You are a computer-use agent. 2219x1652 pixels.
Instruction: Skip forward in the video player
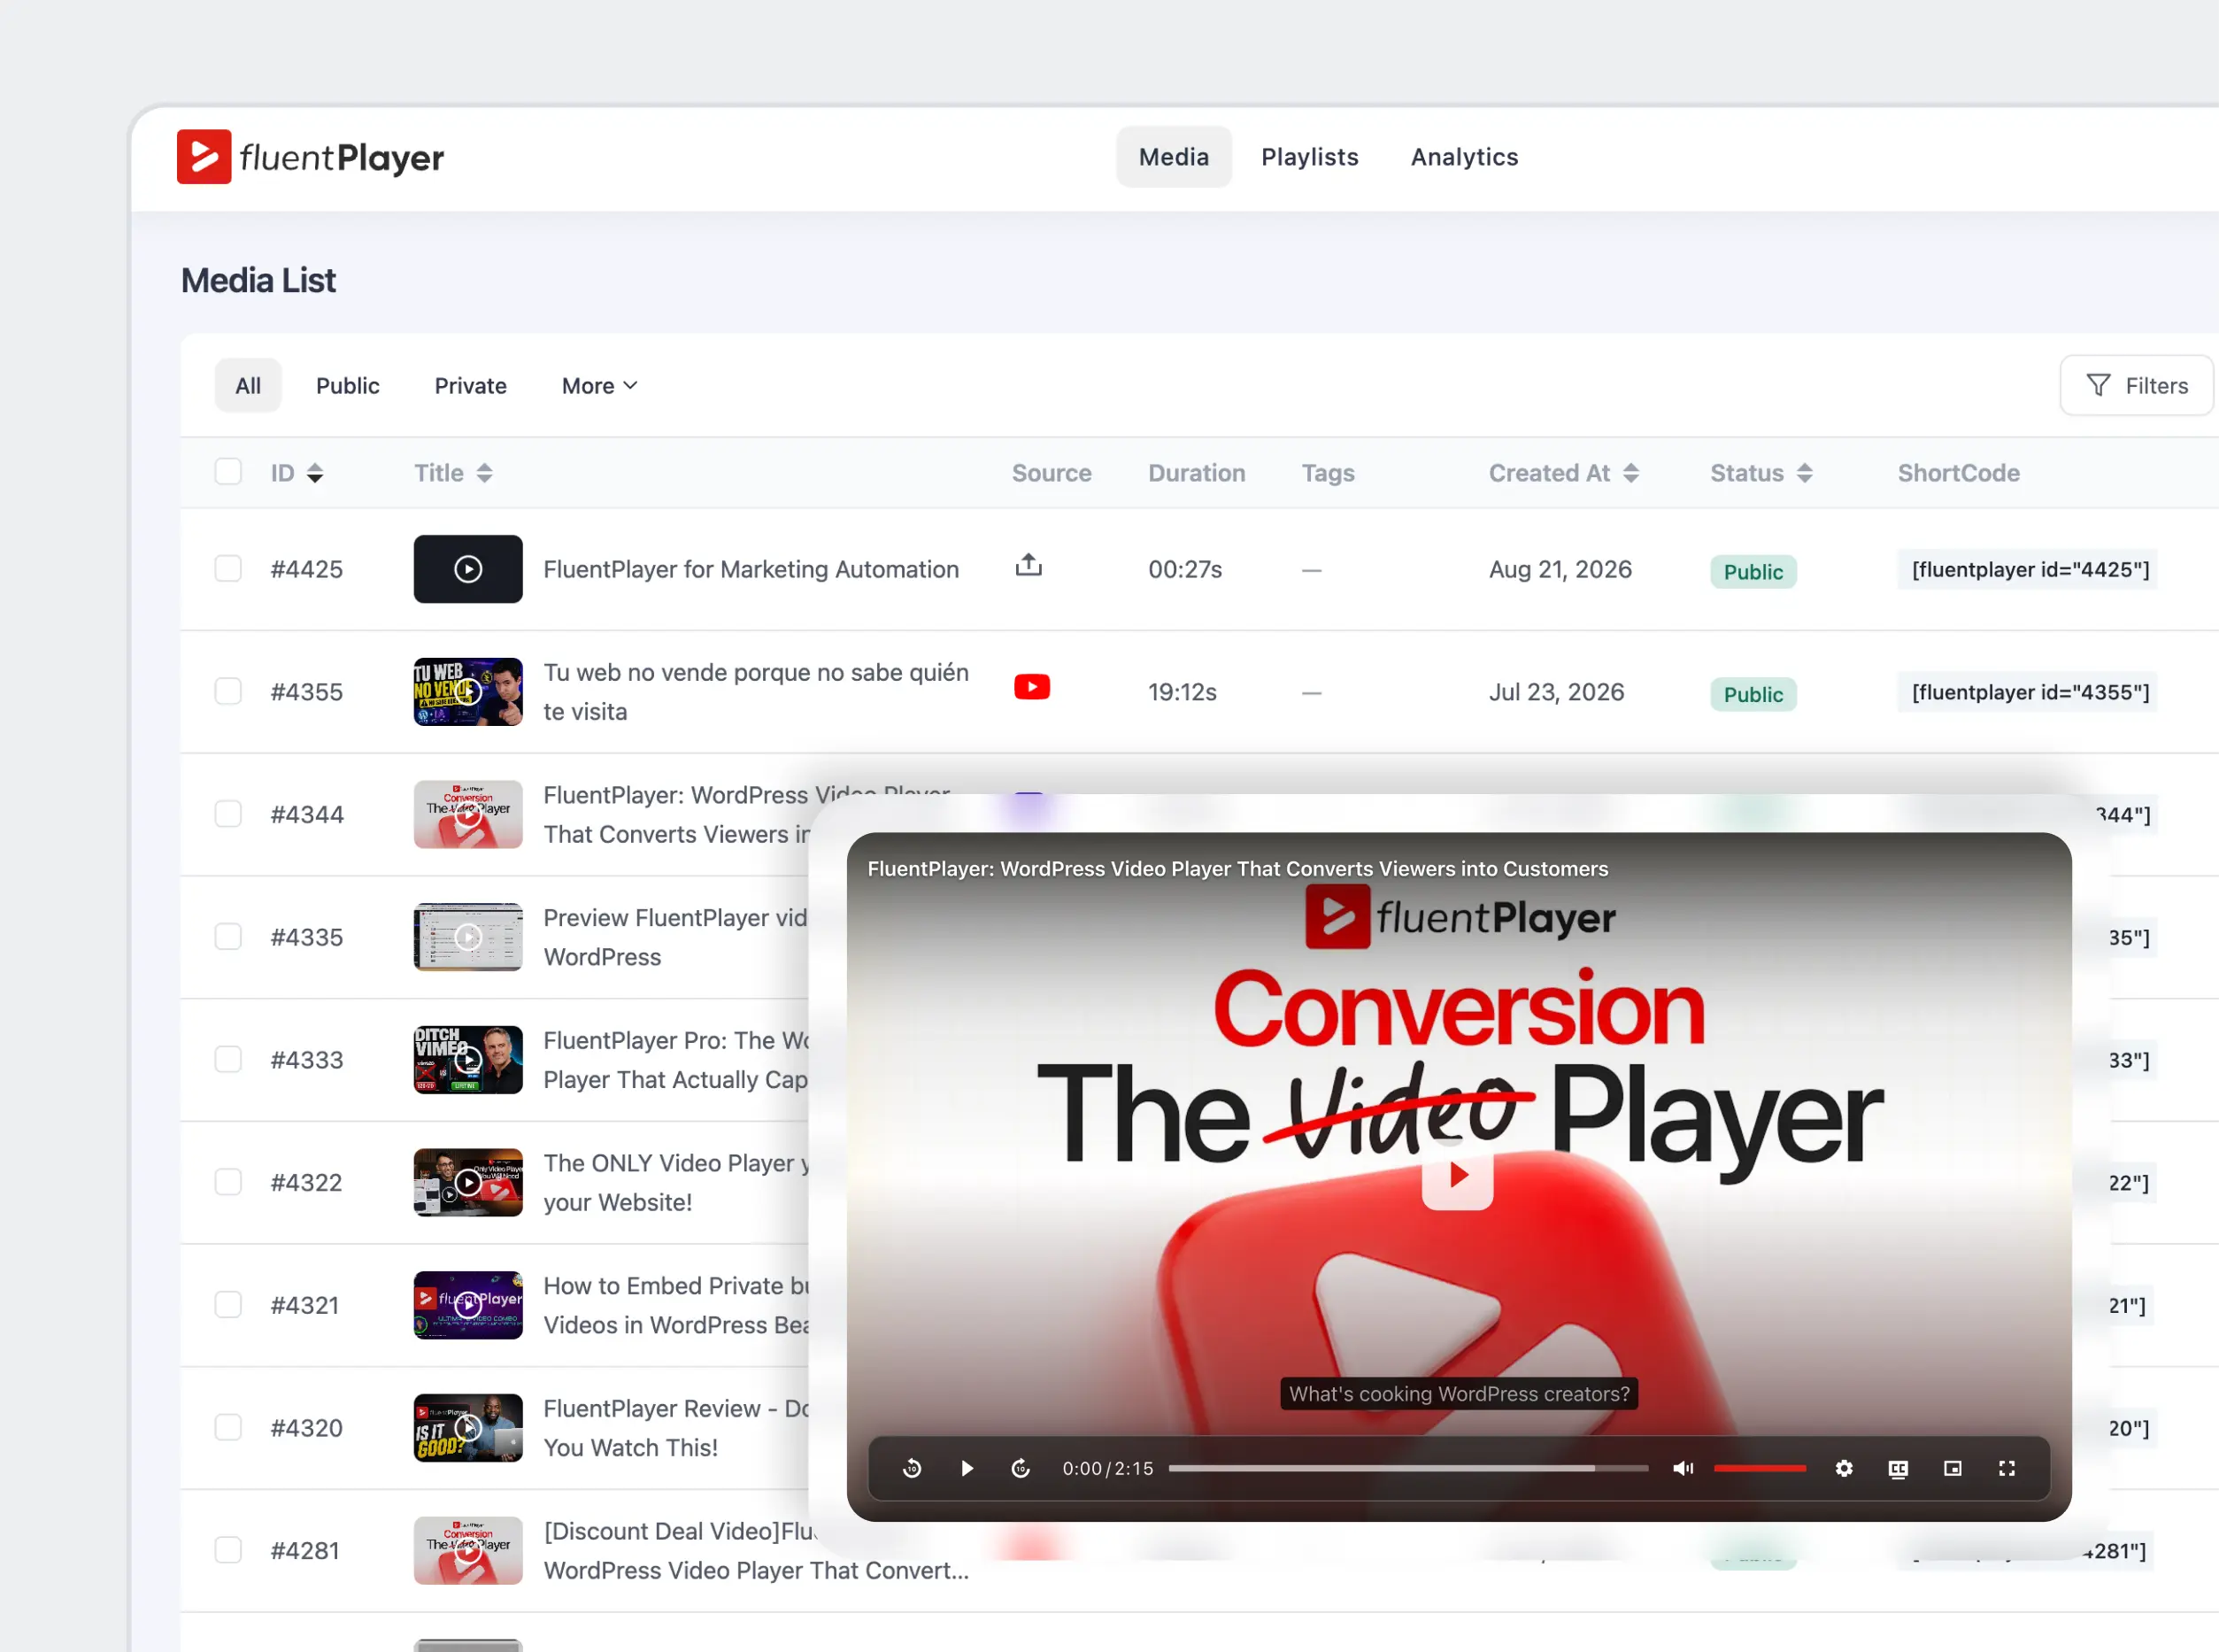(x=1021, y=1468)
